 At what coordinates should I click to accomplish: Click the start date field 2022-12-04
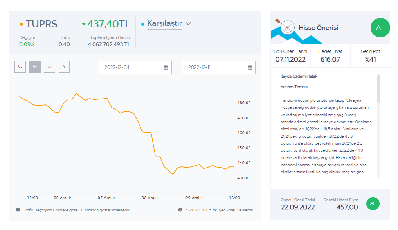click(135, 67)
